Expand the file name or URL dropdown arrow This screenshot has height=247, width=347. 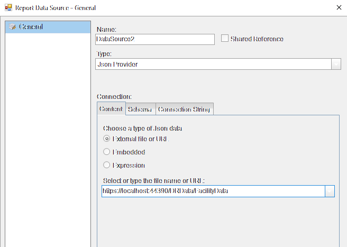[330, 191]
